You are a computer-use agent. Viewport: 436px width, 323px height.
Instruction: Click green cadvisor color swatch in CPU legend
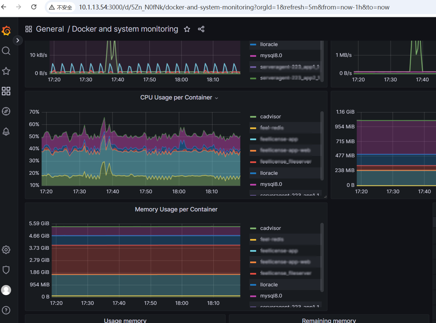[253, 117]
